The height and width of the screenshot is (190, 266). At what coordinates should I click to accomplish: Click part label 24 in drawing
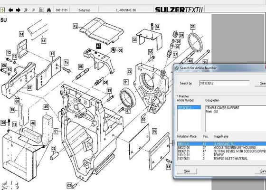(x=181, y=35)
